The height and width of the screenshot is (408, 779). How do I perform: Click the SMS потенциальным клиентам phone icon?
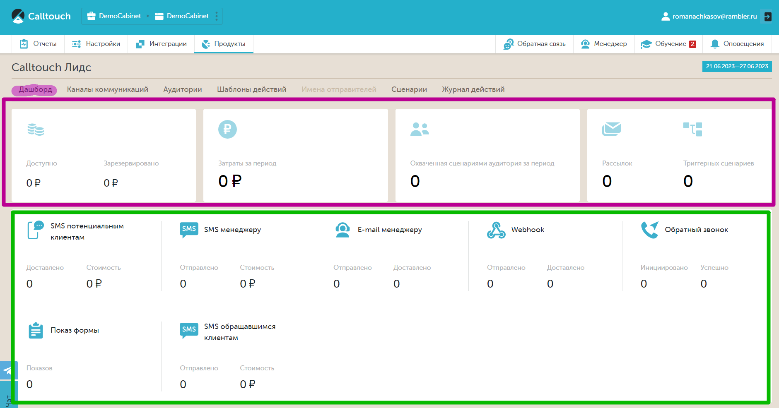(x=35, y=230)
